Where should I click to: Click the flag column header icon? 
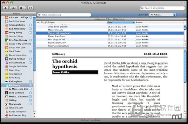(42, 22)
